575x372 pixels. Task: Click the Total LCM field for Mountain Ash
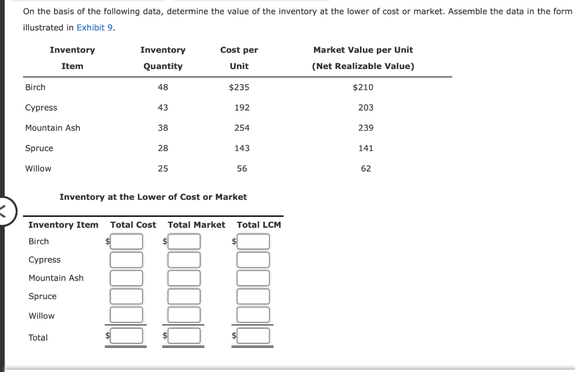(253, 278)
